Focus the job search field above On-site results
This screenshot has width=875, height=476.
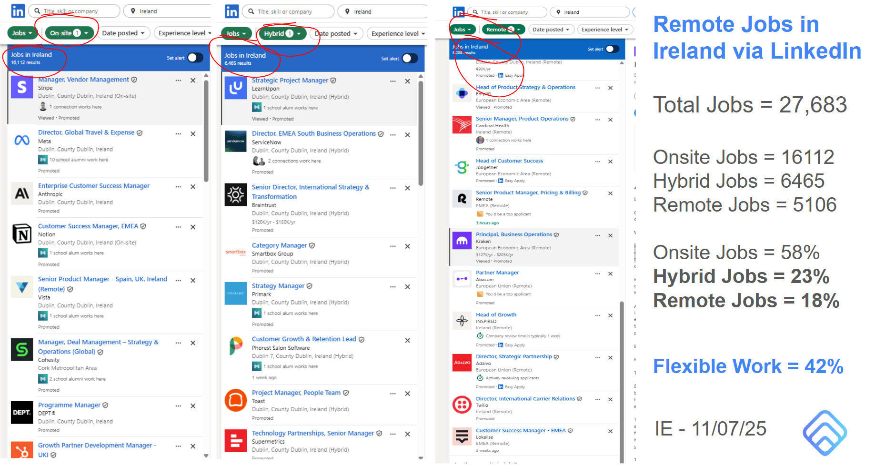pos(74,11)
